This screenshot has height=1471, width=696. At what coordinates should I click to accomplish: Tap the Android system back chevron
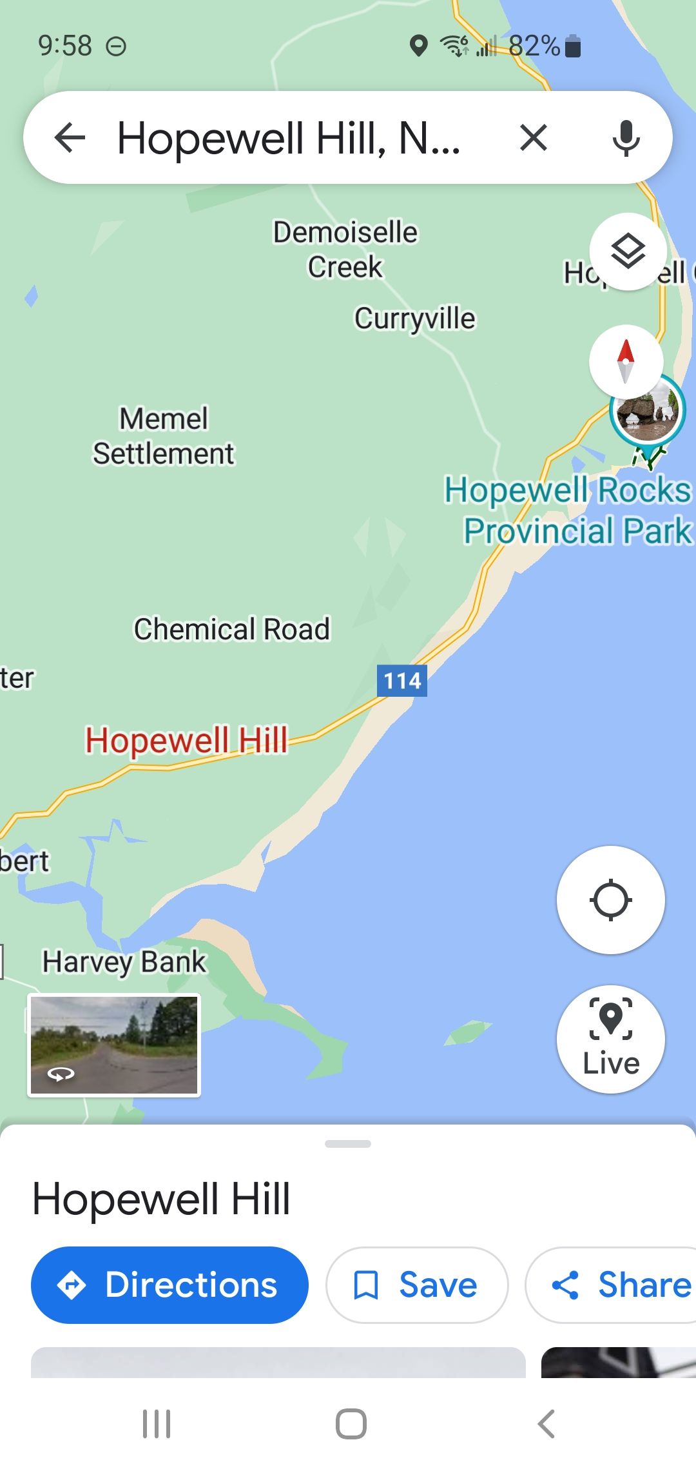546,1424
